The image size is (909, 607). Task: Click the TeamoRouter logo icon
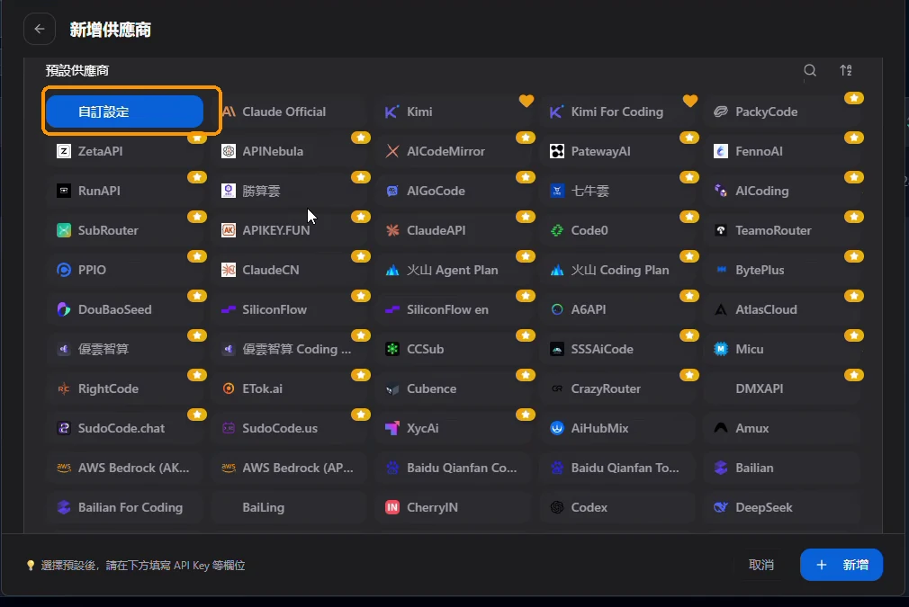(721, 230)
